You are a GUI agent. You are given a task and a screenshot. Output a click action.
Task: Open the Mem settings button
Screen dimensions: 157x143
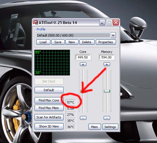pos(95,127)
